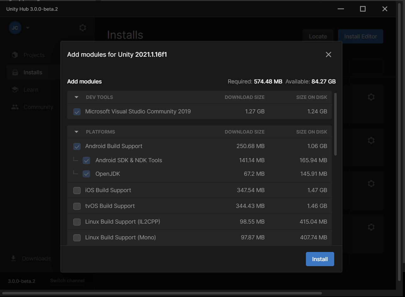
Task: Collapse the PLATFORMS section
Action: [x=76, y=132]
